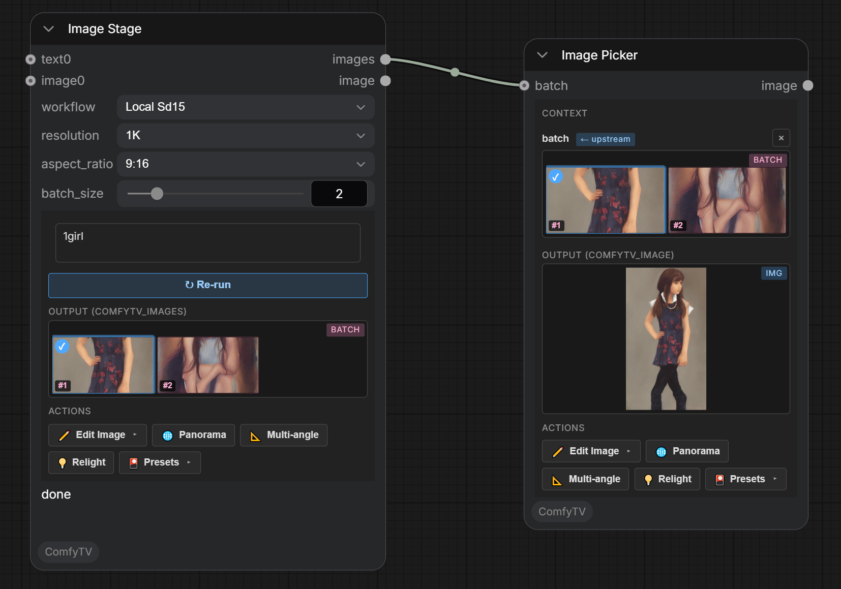This screenshot has height=589, width=841.
Task: Click the image0 input socket
Action: 31,81
